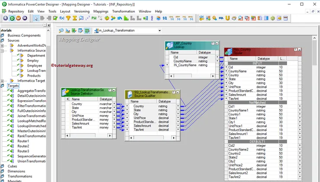The image size is (320, 182).
Task: Close the navigator panel
Action: point(49,25)
